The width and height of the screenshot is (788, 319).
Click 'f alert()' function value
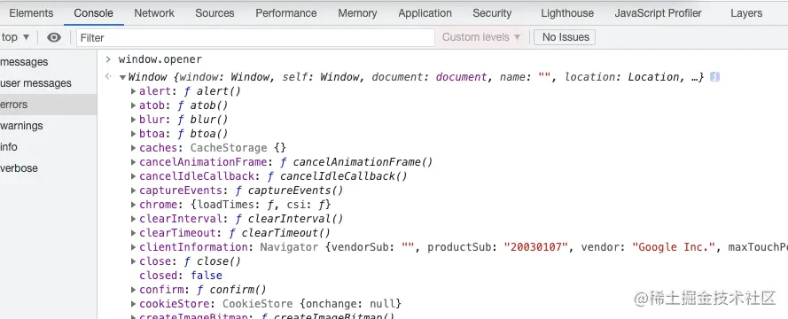click(x=212, y=91)
